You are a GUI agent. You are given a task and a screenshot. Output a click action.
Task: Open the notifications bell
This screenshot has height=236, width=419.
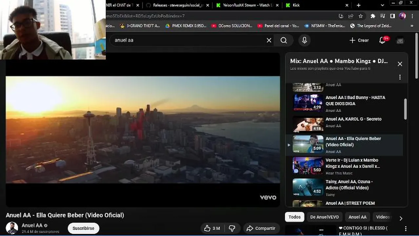point(383,40)
